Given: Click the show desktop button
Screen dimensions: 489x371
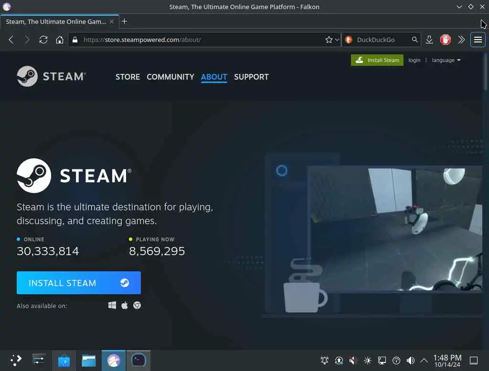Looking at the screenshot, I should pos(473,361).
